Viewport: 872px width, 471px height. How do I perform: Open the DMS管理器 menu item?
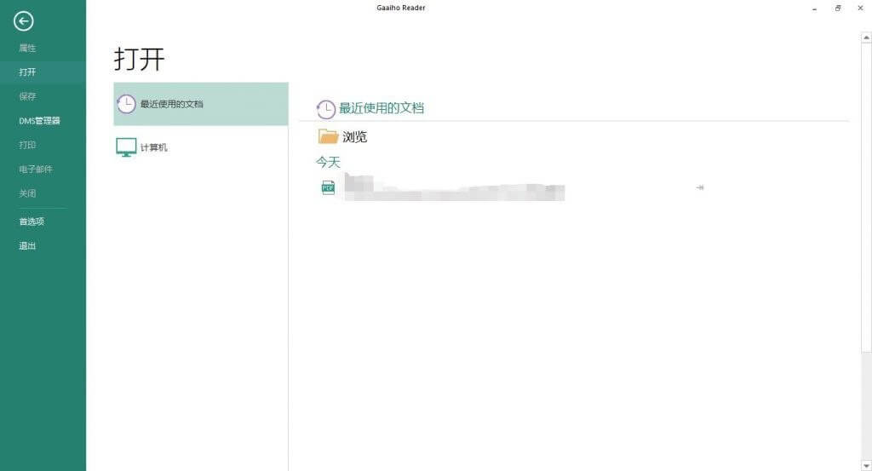pos(39,121)
